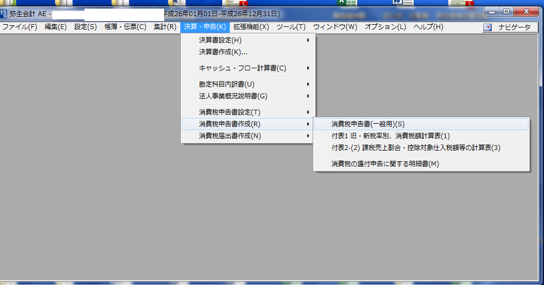Open 付表2-(2) 課税売上割合・控除対象仕入税額等の計算表
Viewport: 544px width, 285px height.
pyautogui.click(x=416, y=148)
